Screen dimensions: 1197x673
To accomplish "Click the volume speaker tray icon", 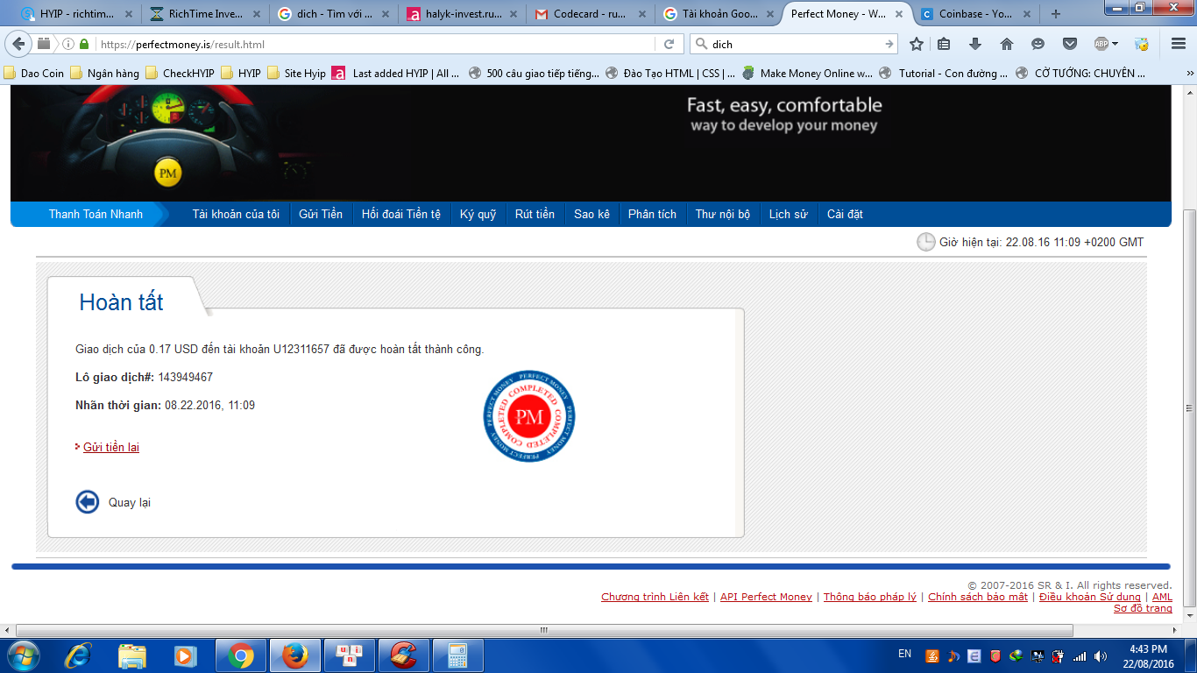I will (1100, 655).
